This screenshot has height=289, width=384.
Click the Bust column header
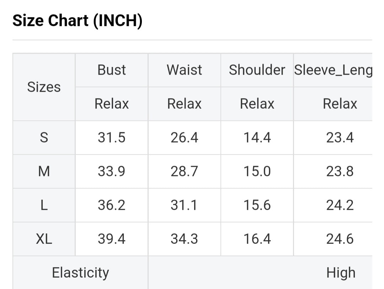112,70
